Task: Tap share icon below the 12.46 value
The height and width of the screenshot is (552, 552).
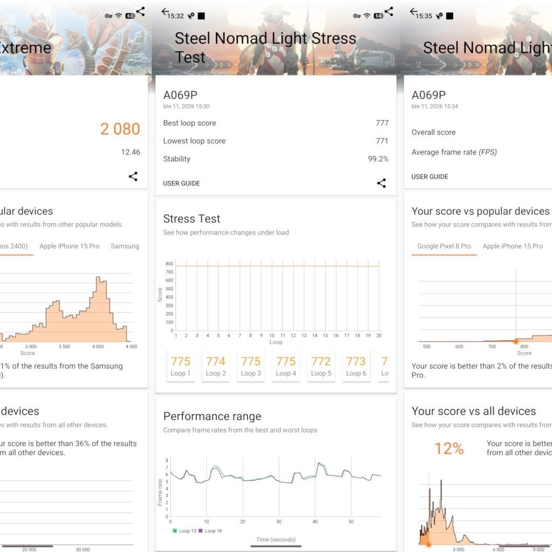Action: pos(133,176)
